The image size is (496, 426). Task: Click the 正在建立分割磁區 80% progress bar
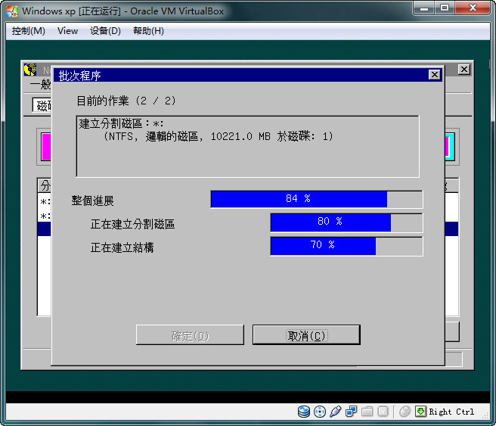(x=346, y=222)
